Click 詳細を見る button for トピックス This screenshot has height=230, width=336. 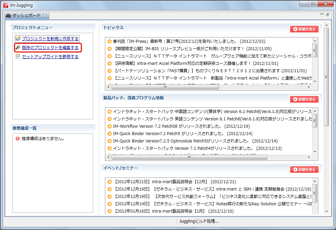304,29
